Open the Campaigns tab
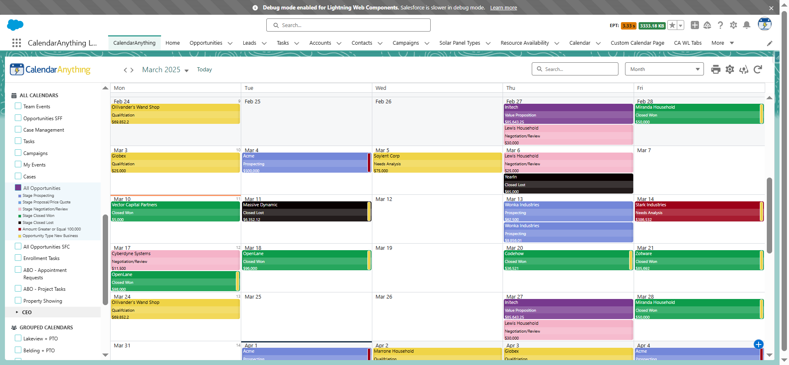The width and height of the screenshot is (789, 365). pos(406,43)
